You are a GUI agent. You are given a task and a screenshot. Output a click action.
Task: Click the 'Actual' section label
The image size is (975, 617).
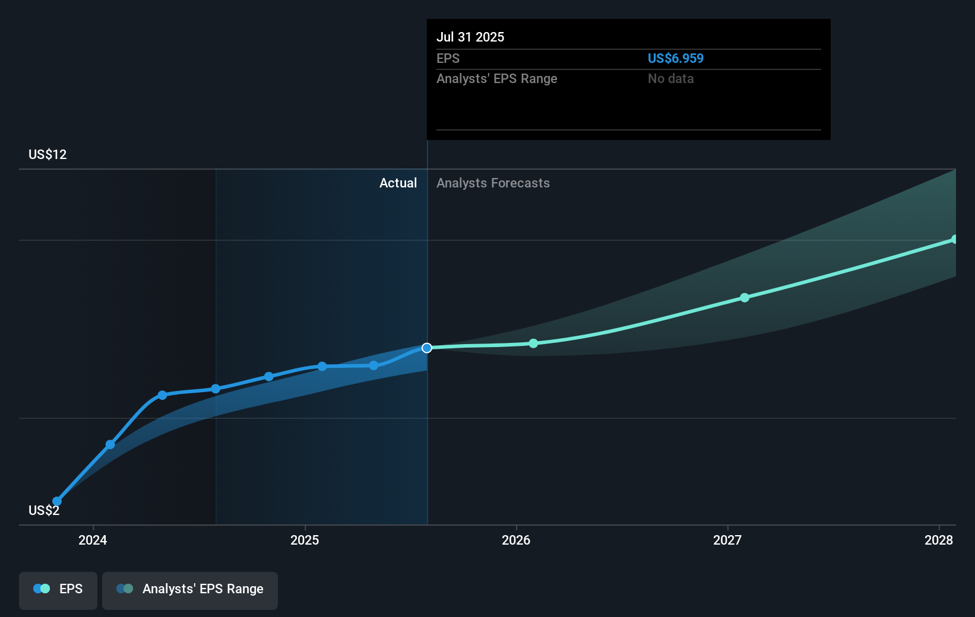pos(398,183)
